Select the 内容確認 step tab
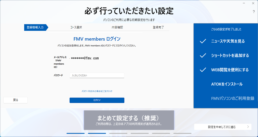 coord(117,27)
